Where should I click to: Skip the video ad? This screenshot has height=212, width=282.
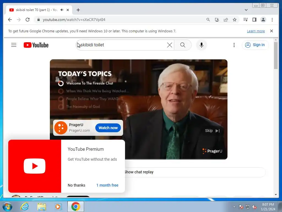212,131
